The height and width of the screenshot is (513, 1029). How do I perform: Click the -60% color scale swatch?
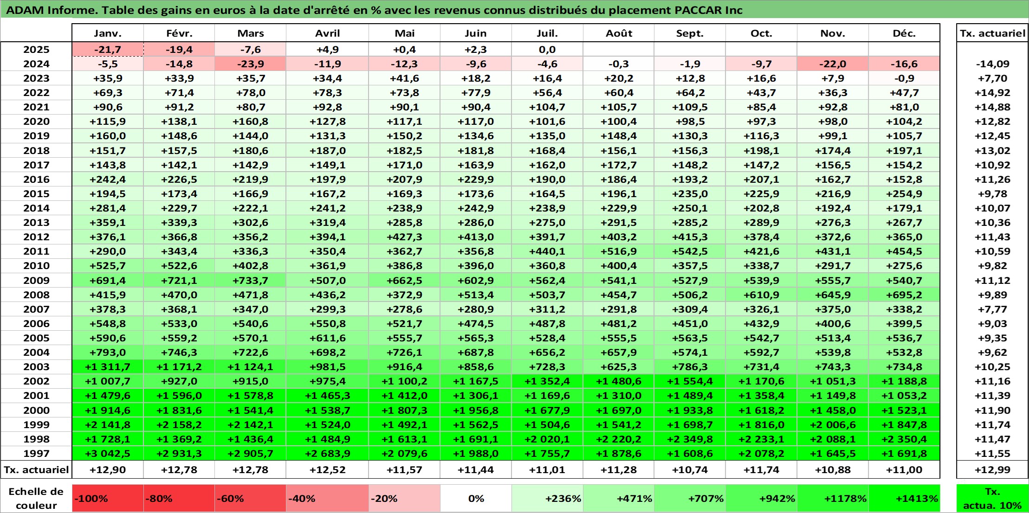250,498
